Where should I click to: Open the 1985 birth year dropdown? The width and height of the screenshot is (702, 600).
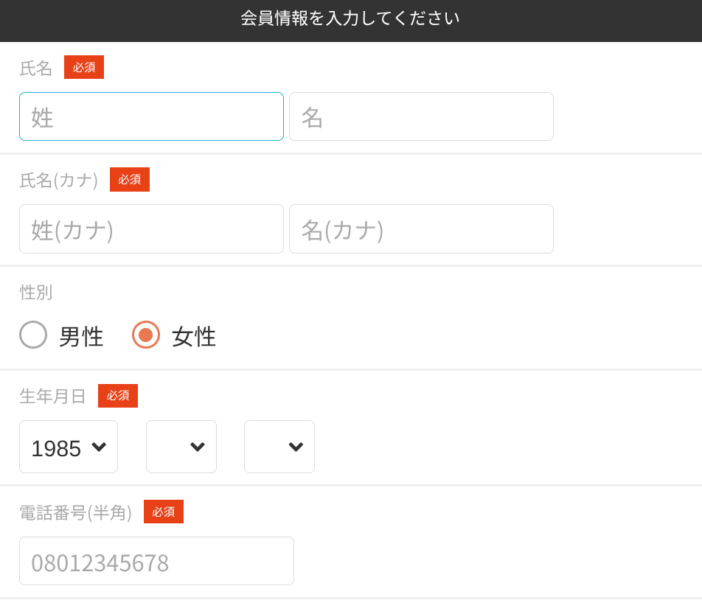tap(69, 447)
